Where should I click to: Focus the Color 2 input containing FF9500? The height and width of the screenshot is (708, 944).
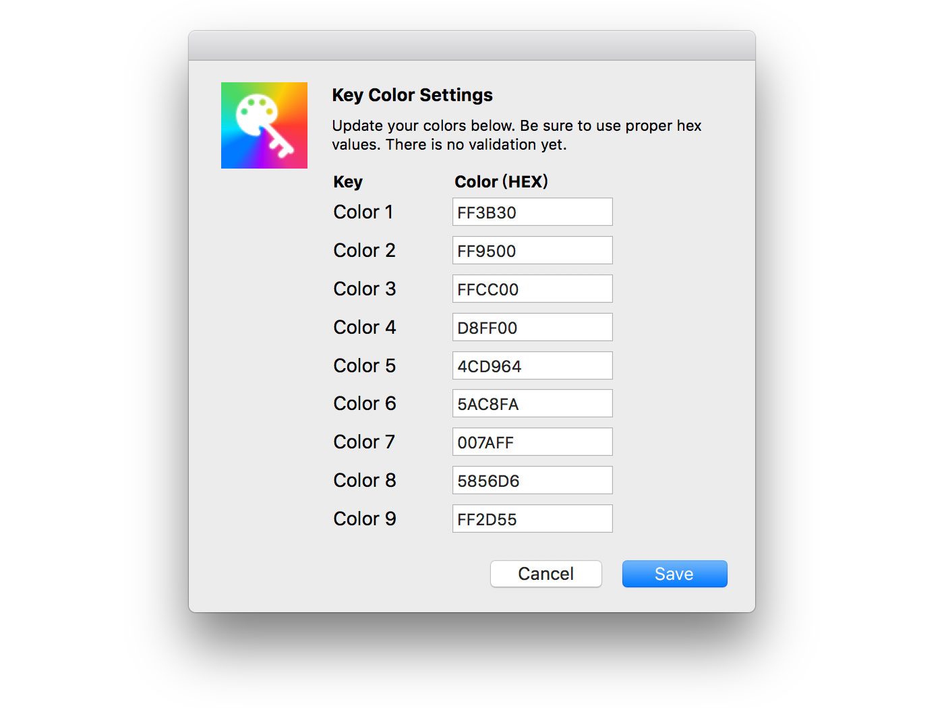(x=532, y=250)
